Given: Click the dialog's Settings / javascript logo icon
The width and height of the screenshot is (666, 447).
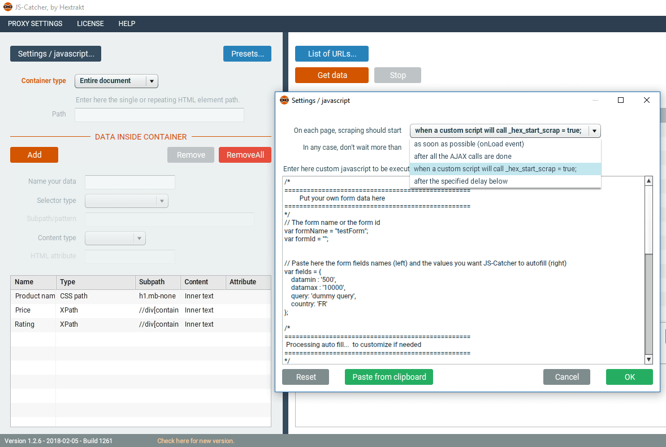Looking at the screenshot, I should point(284,100).
